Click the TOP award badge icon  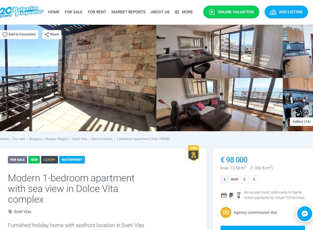[193, 153]
